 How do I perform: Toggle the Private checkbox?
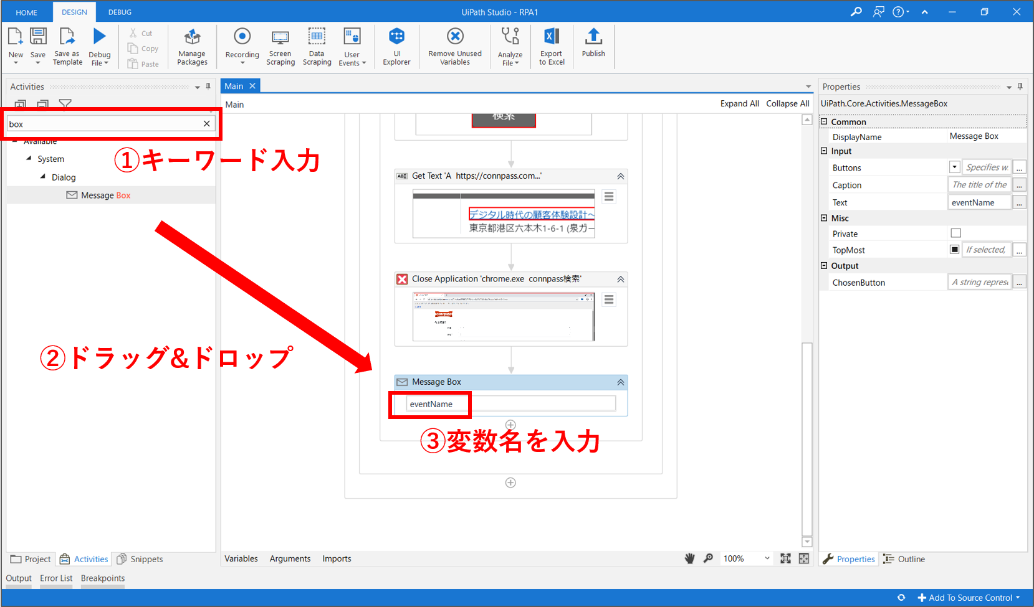[955, 233]
